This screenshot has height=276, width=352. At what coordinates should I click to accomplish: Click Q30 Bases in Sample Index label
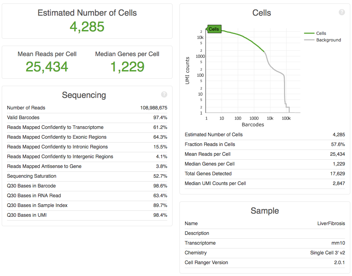tap(37, 205)
